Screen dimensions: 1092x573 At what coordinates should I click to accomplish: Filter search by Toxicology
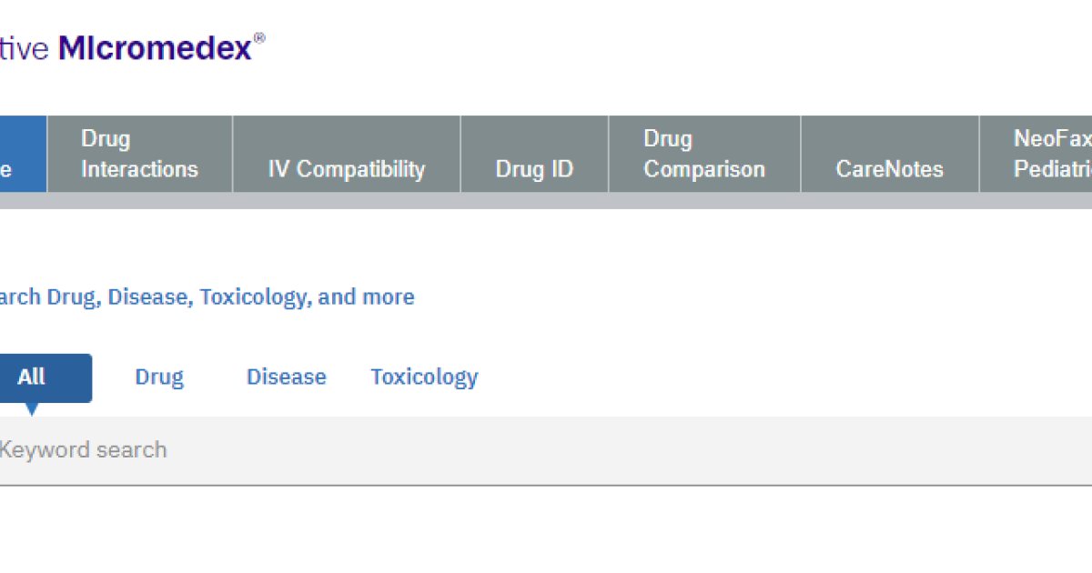tap(424, 377)
